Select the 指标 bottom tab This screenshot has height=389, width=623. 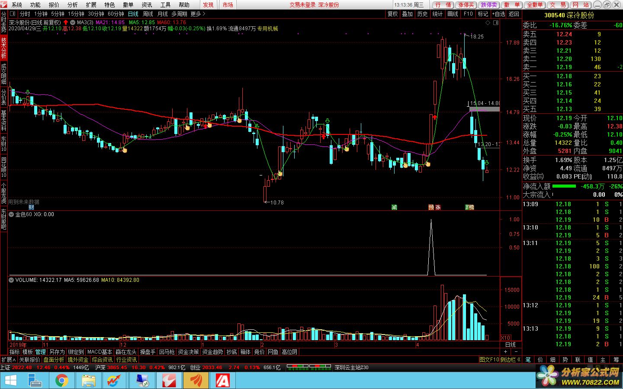click(x=14, y=352)
